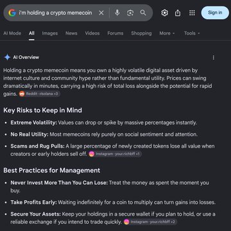Click the AI Overview label
This screenshot has width=231, height=231.
tap(26, 57)
